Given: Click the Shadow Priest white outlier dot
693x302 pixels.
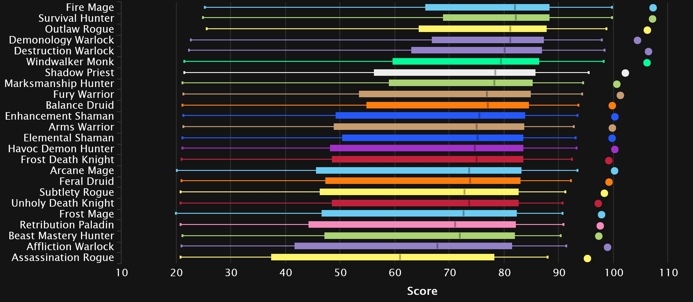Looking at the screenshot, I should point(625,73).
